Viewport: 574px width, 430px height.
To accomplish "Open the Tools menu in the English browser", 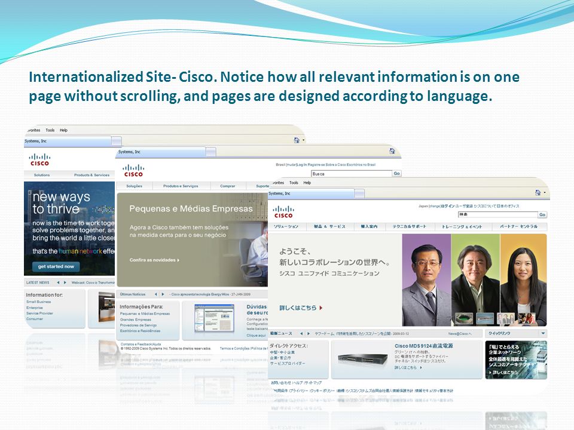I will coord(50,130).
